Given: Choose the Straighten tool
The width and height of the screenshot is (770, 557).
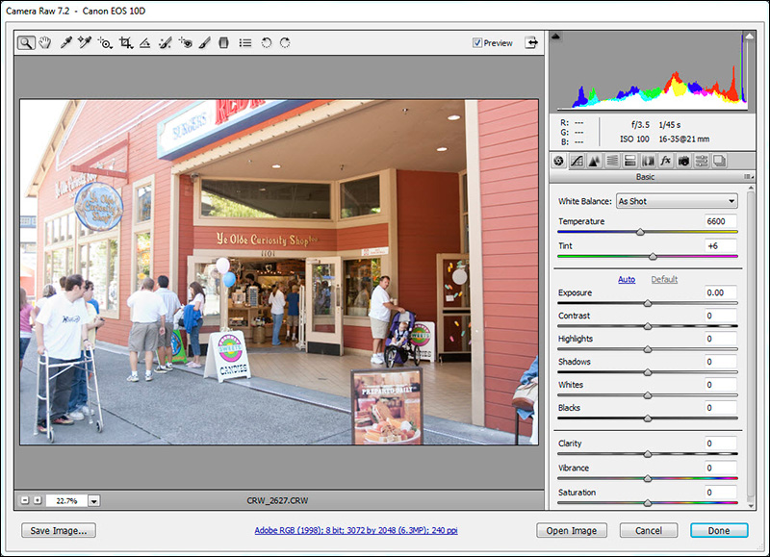Looking at the screenshot, I should tap(145, 43).
